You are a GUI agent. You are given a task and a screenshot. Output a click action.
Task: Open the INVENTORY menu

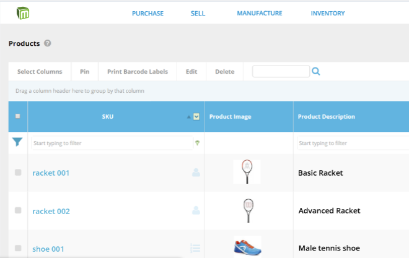(328, 13)
